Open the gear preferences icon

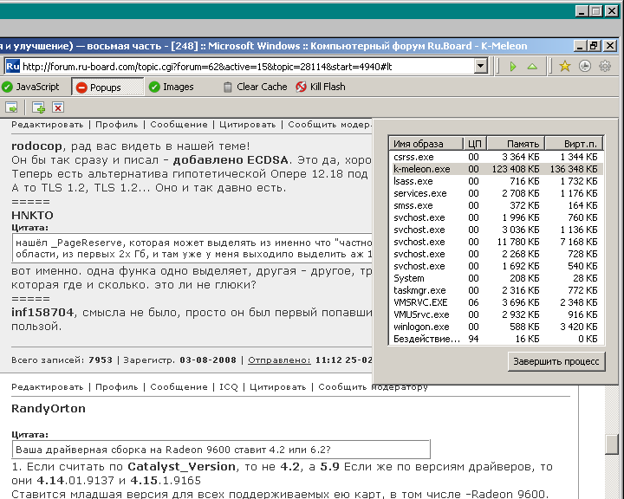pos(605,66)
